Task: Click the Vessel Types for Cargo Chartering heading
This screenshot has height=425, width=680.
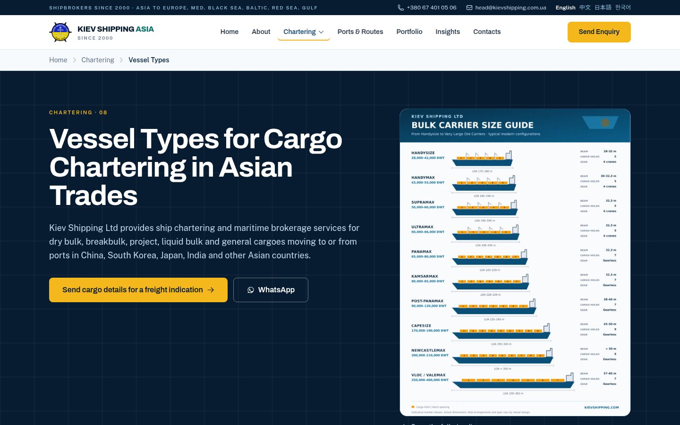Action: [195, 167]
